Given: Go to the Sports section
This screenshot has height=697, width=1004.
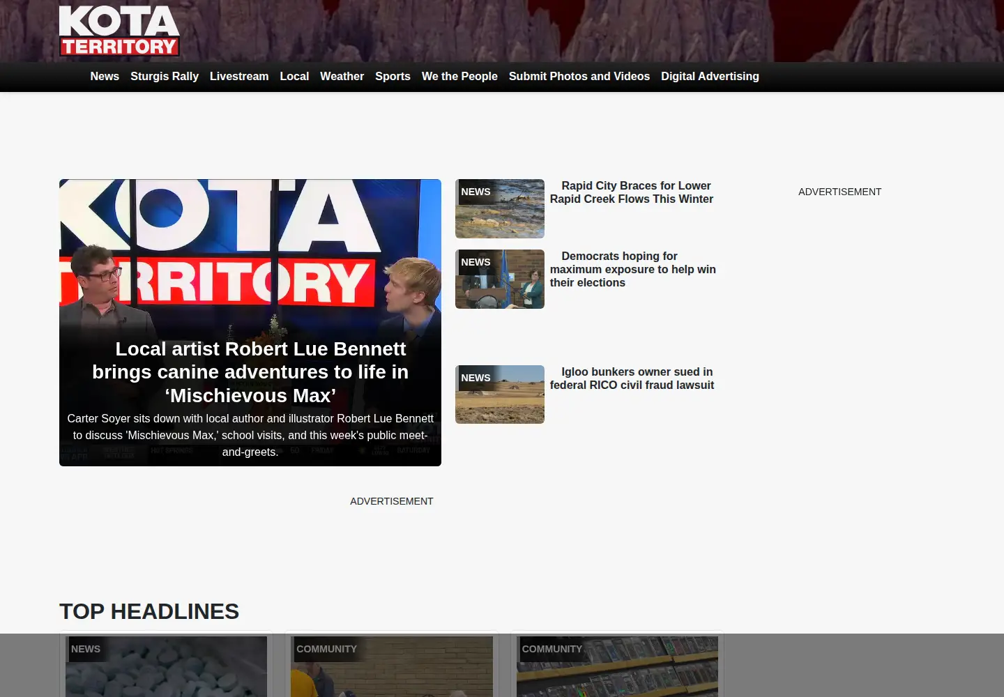Looking at the screenshot, I should 393,77.
